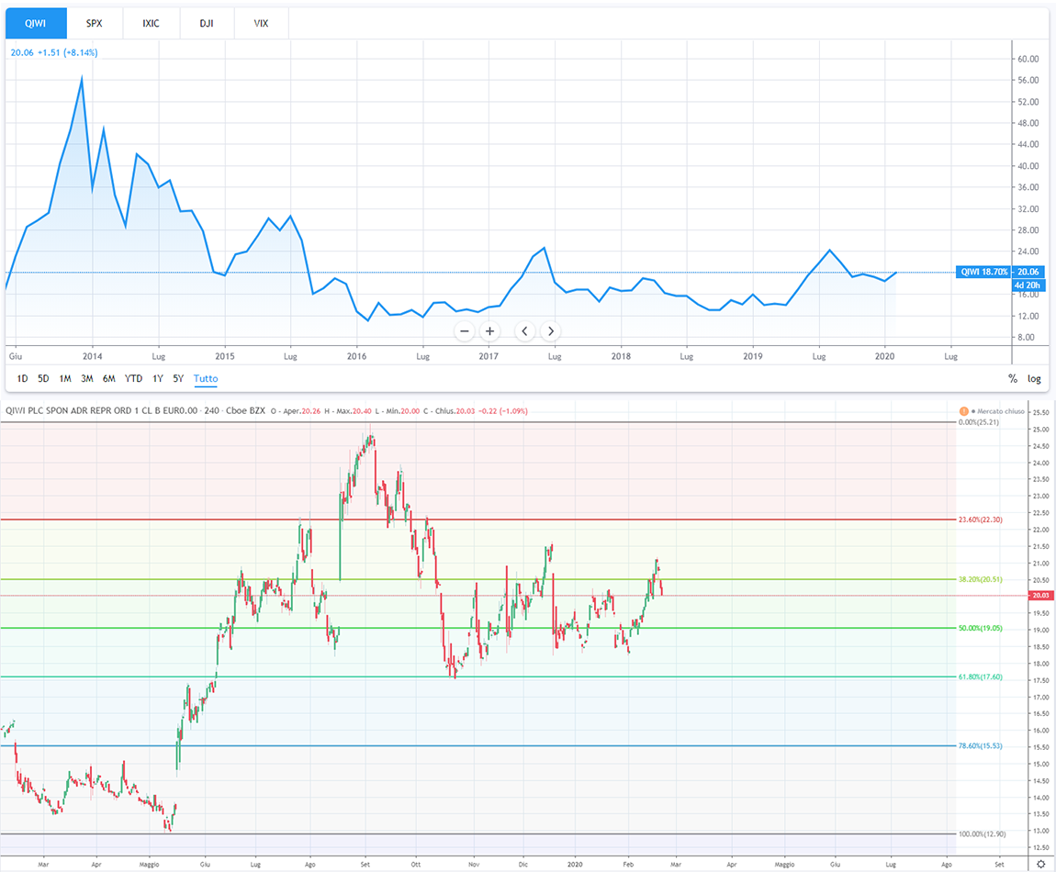This screenshot has height=872, width=1056.
Task: Click the Cboe BZX exchange label
Action: point(245,410)
